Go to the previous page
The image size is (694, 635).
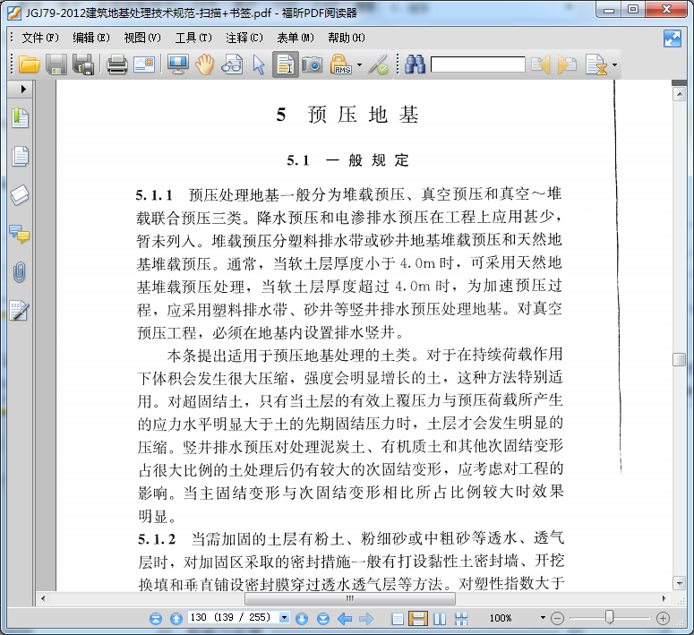(x=176, y=618)
